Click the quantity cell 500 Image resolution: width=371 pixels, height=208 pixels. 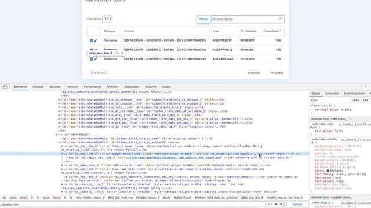coord(278,40)
